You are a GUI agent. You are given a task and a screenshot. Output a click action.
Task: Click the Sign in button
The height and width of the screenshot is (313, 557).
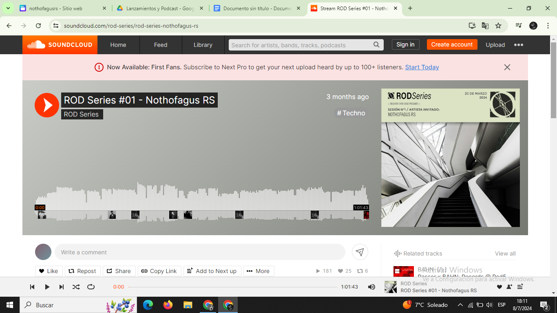[405, 44]
